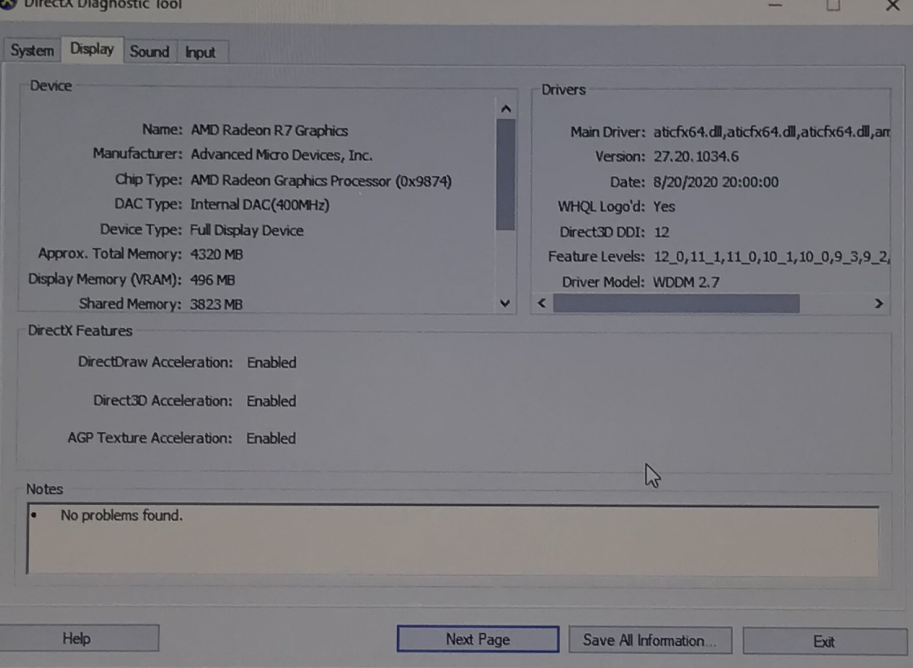The width and height of the screenshot is (913, 668).
Task: Click the 'Display Memory (VRAM):' label
Action: click(x=105, y=279)
